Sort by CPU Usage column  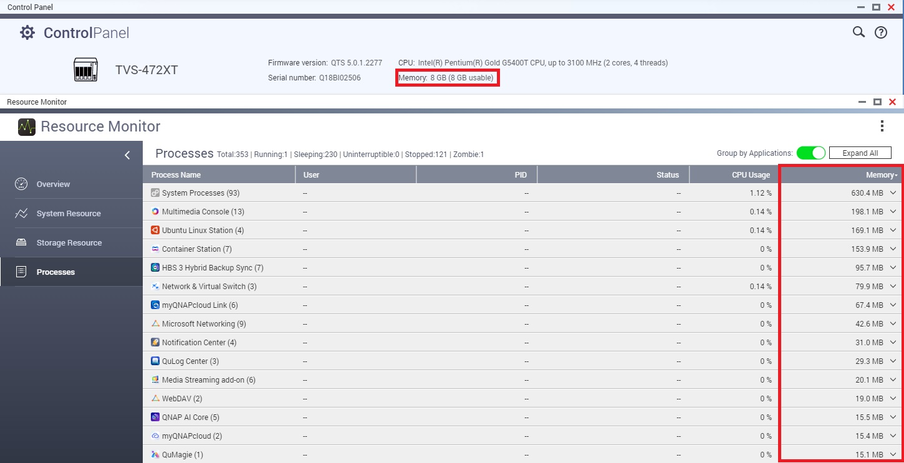point(734,175)
